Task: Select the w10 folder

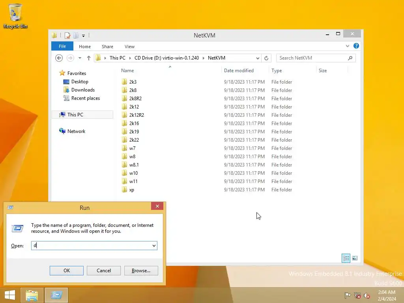Action: 133,173
